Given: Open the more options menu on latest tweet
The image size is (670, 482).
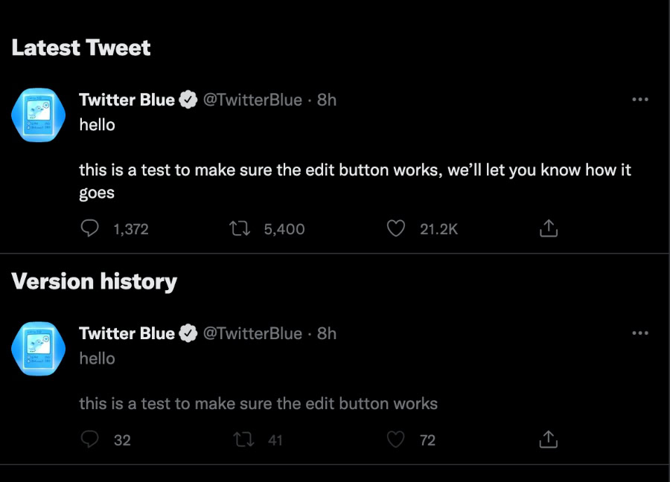Looking at the screenshot, I should [x=639, y=100].
